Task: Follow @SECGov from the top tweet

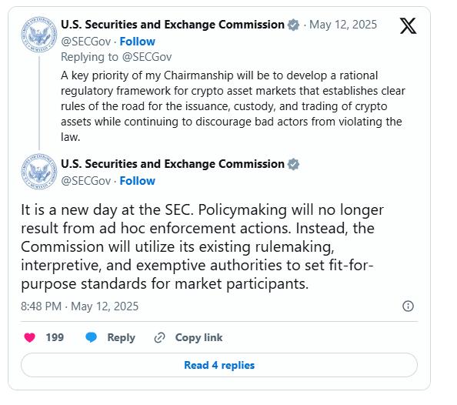Action: (137, 42)
